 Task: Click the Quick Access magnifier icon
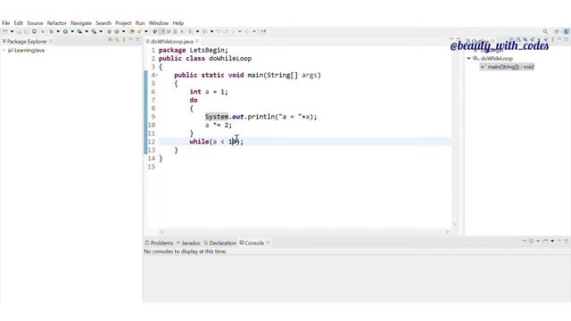pyautogui.click(x=545, y=32)
